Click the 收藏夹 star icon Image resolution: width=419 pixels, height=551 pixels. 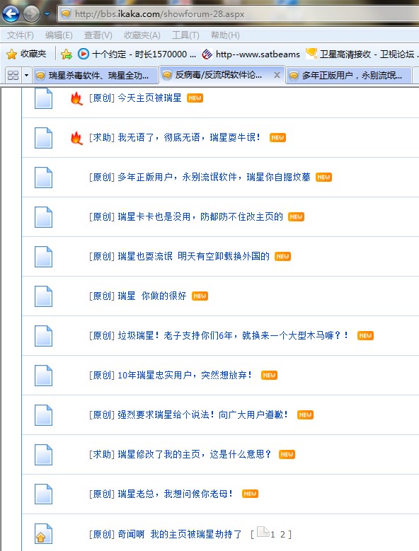coord(11,54)
